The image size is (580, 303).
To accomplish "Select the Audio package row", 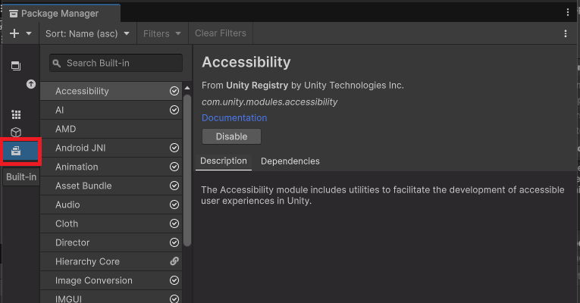I will 111,205.
